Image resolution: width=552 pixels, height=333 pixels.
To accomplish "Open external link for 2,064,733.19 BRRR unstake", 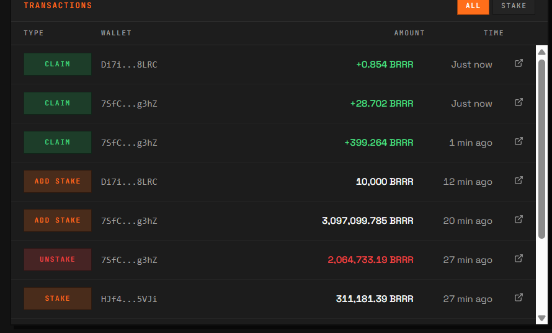I will pos(519,259).
